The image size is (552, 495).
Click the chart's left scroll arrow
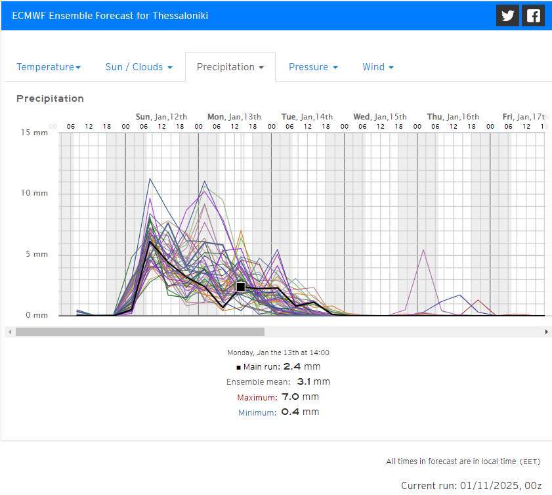(x=10, y=332)
